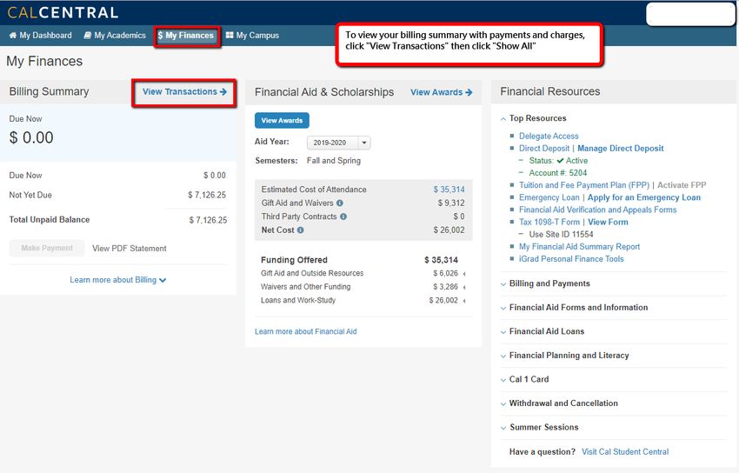Screen dimensions: 739x473
Task: Click Emergency Loan link
Action: click(549, 197)
